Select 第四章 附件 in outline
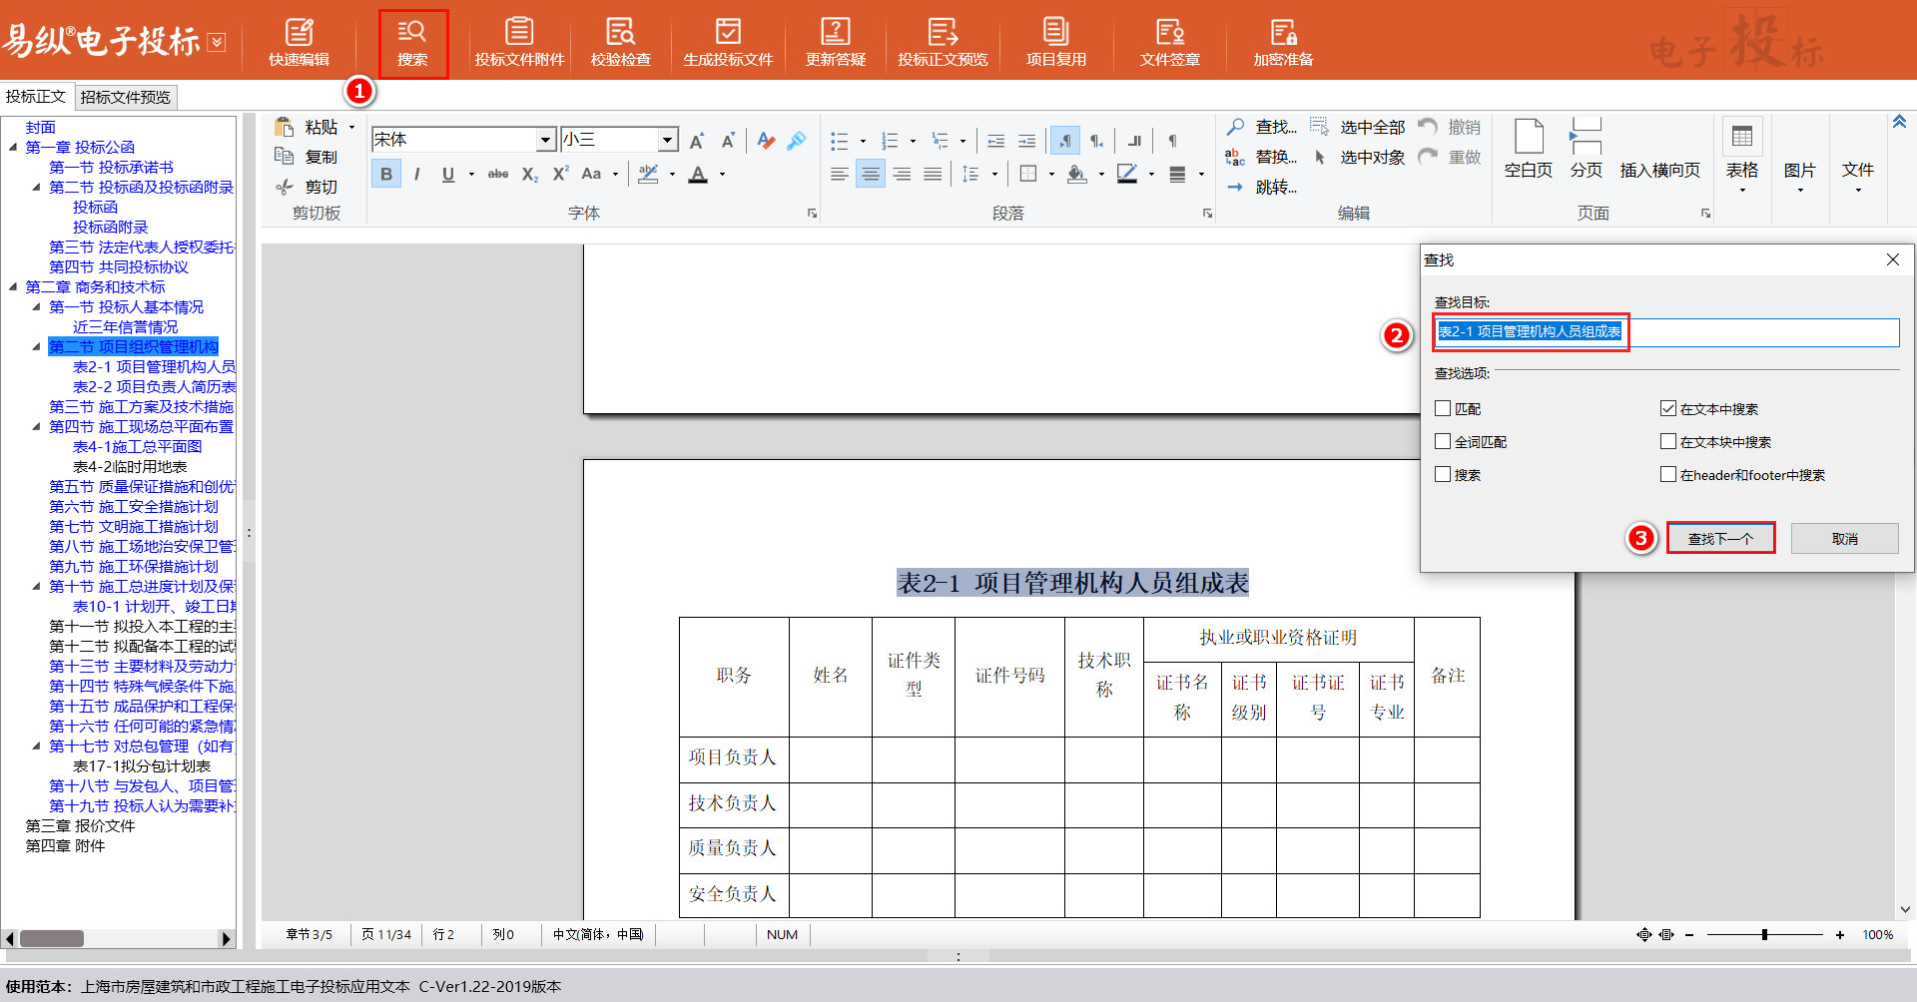 (x=65, y=846)
